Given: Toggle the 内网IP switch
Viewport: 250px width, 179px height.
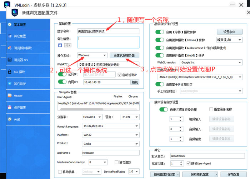Looking at the screenshot, I should (x=62, y=82).
